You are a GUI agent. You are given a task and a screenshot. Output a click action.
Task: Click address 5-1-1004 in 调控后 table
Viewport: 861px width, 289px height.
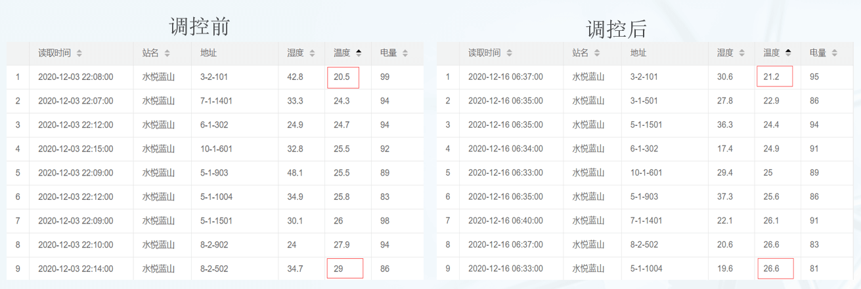[x=648, y=269]
